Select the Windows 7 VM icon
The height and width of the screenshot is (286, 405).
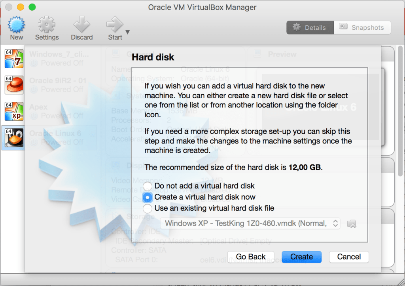click(14, 59)
